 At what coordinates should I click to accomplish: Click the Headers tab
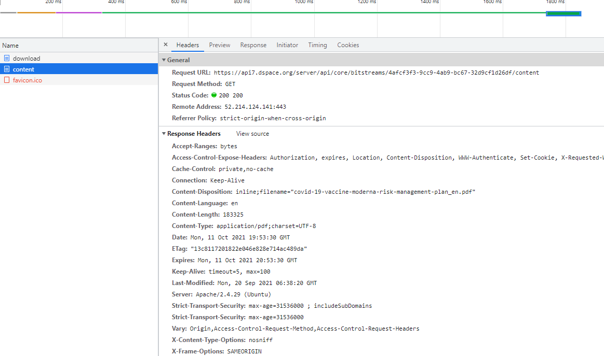pyautogui.click(x=187, y=45)
